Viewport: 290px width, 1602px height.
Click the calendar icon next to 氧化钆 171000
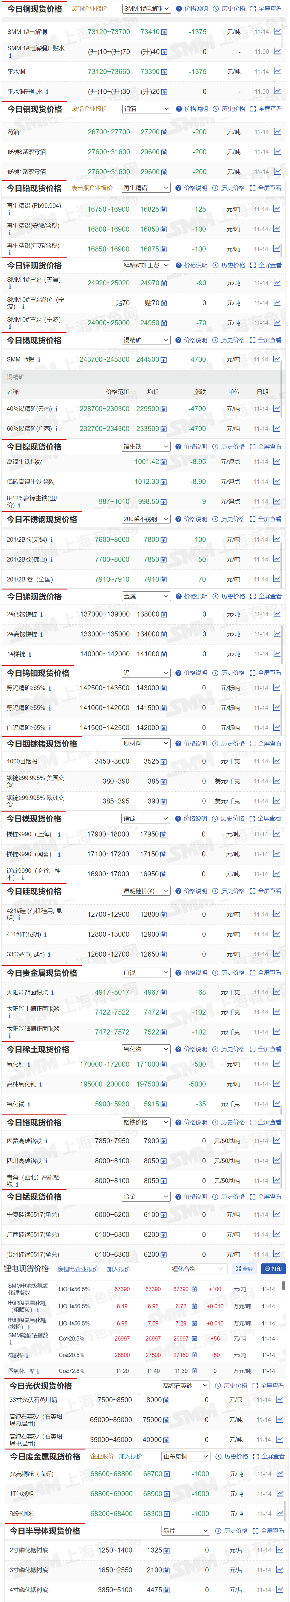click(x=164, y=1065)
